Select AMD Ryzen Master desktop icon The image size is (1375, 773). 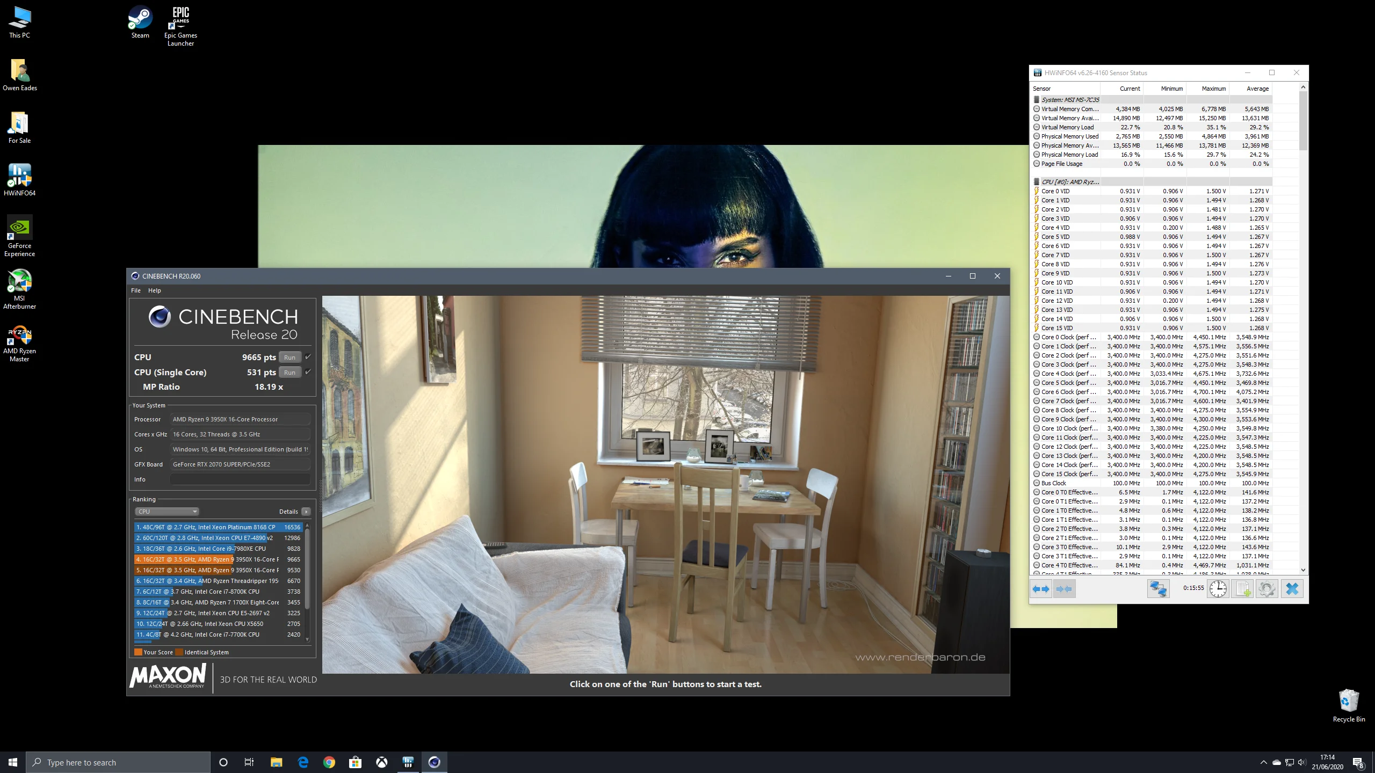[20, 344]
